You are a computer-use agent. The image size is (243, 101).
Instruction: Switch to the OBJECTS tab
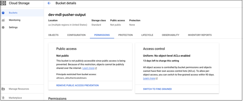tap(53, 35)
